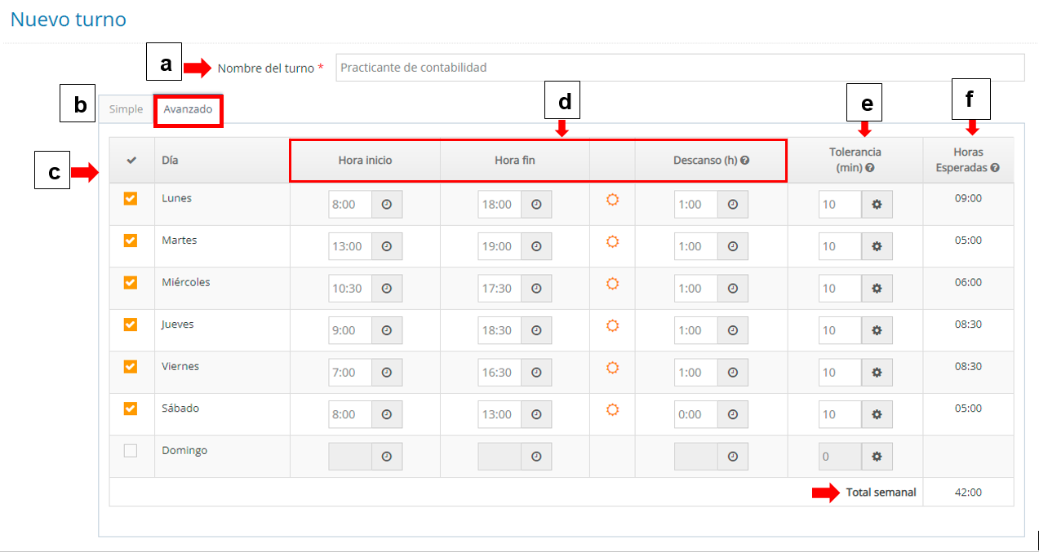Click the help icon beside Descanso (h)

[744, 161]
